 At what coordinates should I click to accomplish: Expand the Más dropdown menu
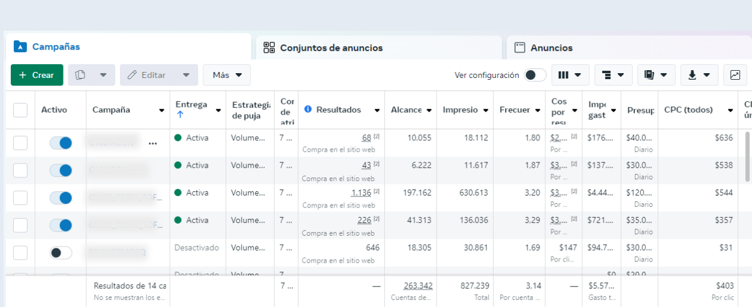click(x=227, y=75)
